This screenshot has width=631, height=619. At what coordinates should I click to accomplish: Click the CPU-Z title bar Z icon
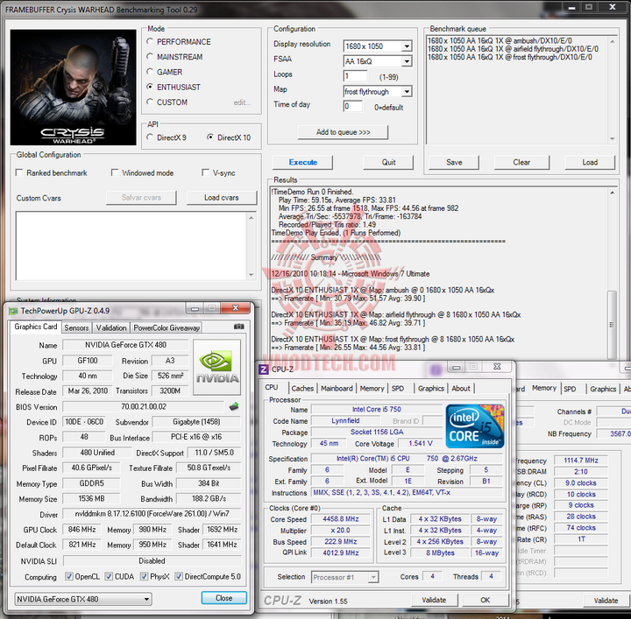tap(264, 369)
